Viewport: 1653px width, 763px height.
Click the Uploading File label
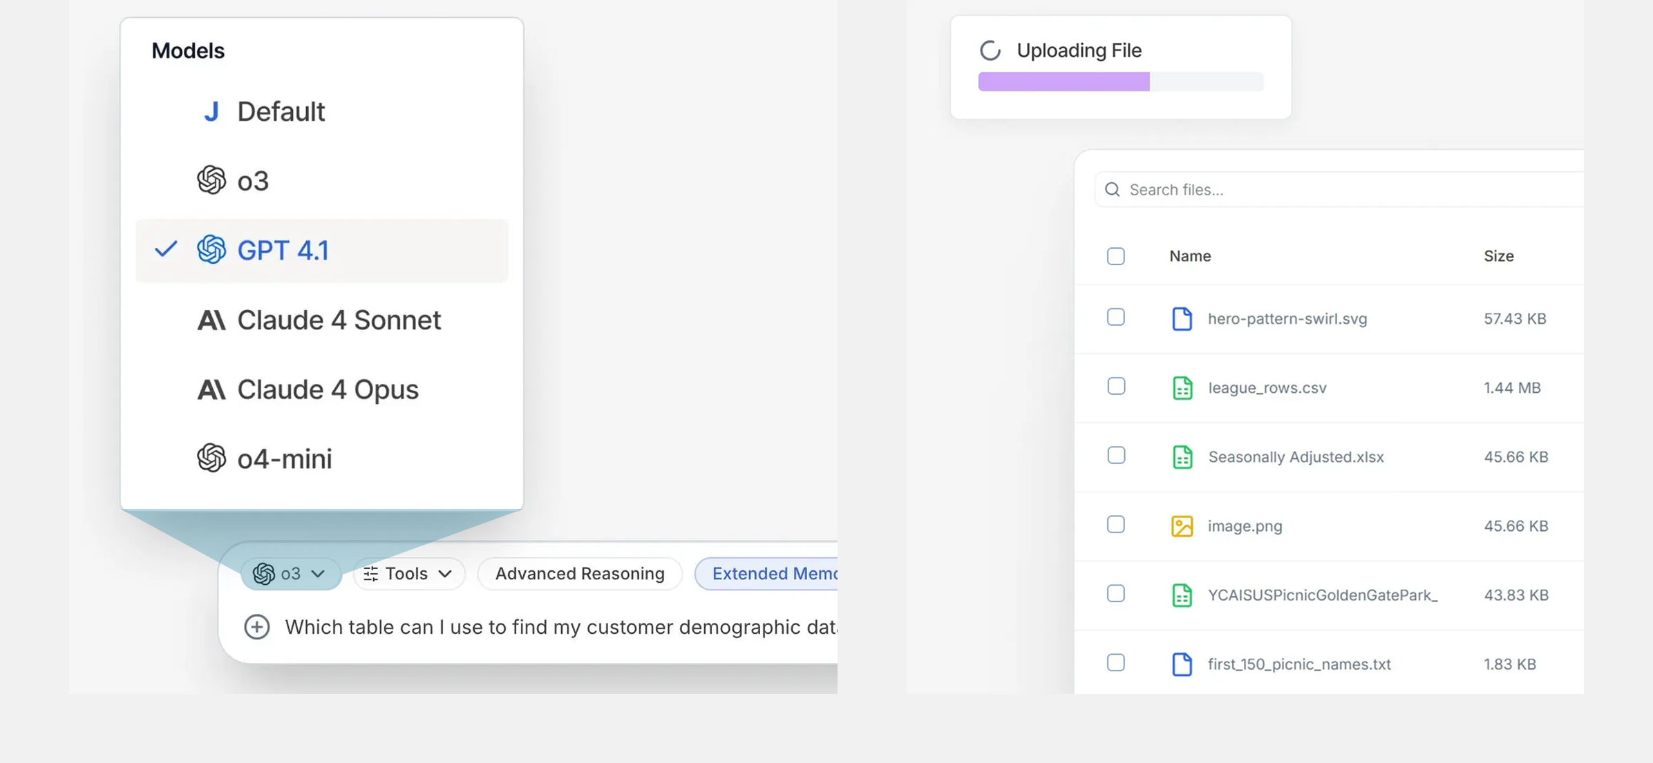(1079, 50)
